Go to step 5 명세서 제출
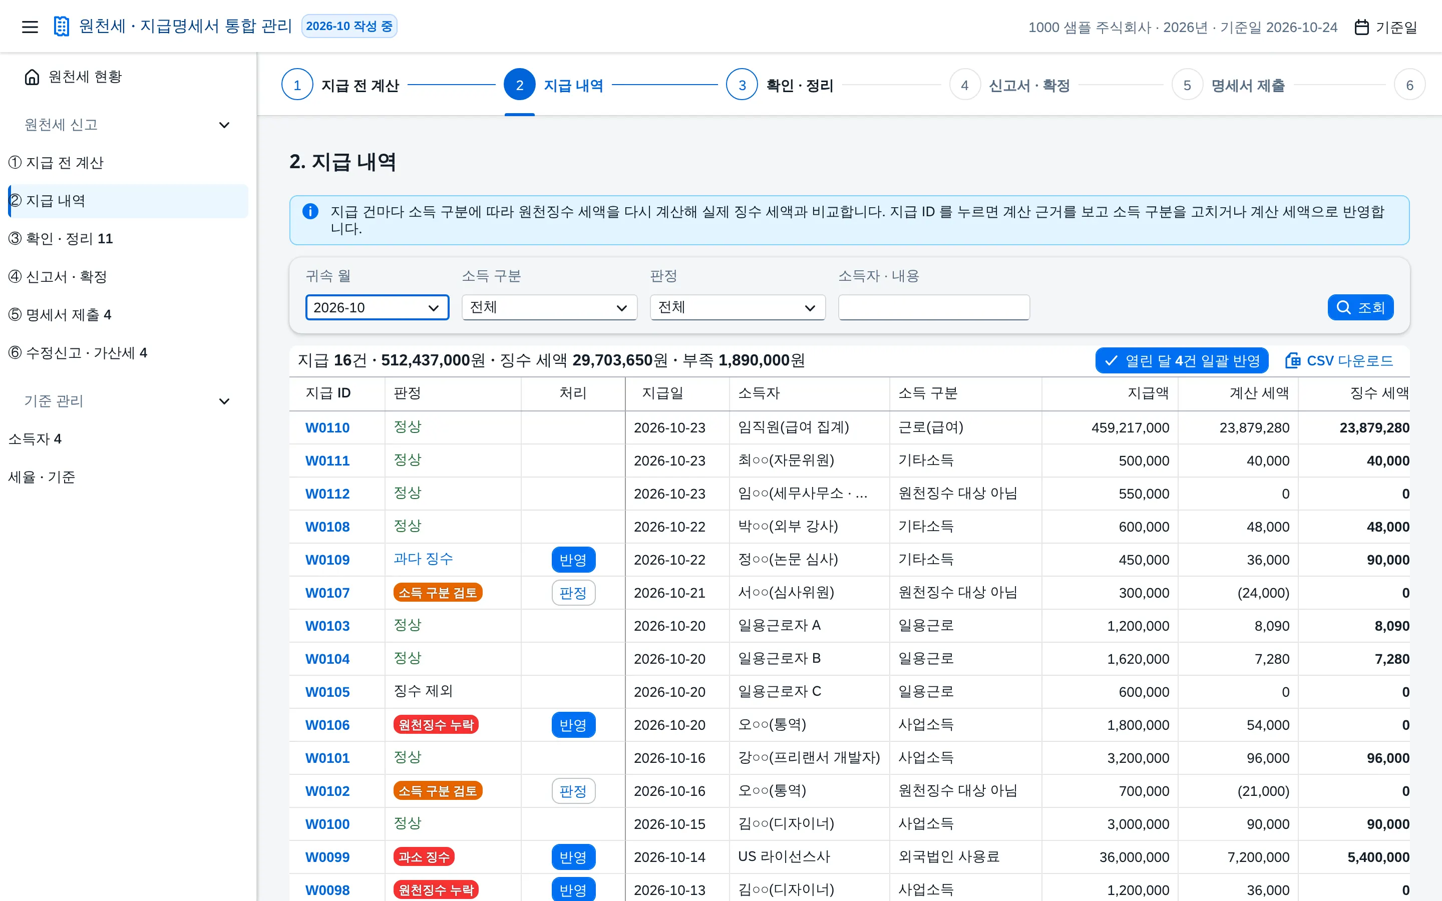Screen dimensions: 1442x901 1228,85
